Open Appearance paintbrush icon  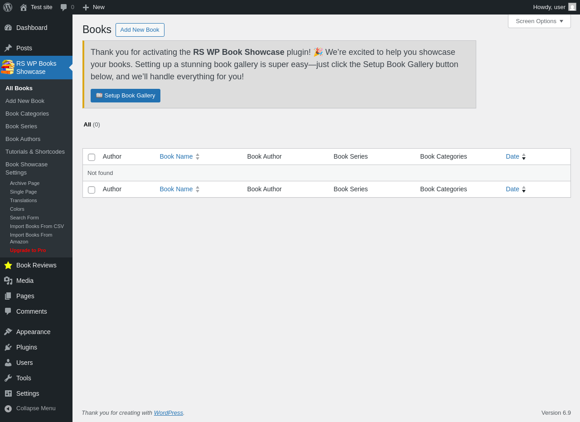coord(8,332)
